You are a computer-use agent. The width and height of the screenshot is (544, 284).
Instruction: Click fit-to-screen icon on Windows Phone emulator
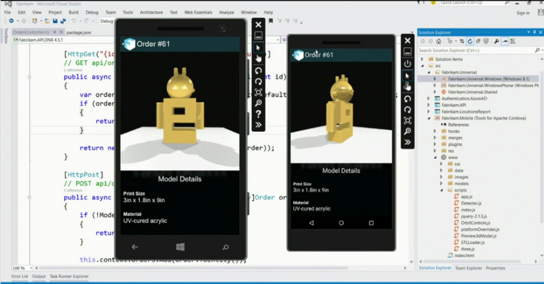[x=259, y=92]
